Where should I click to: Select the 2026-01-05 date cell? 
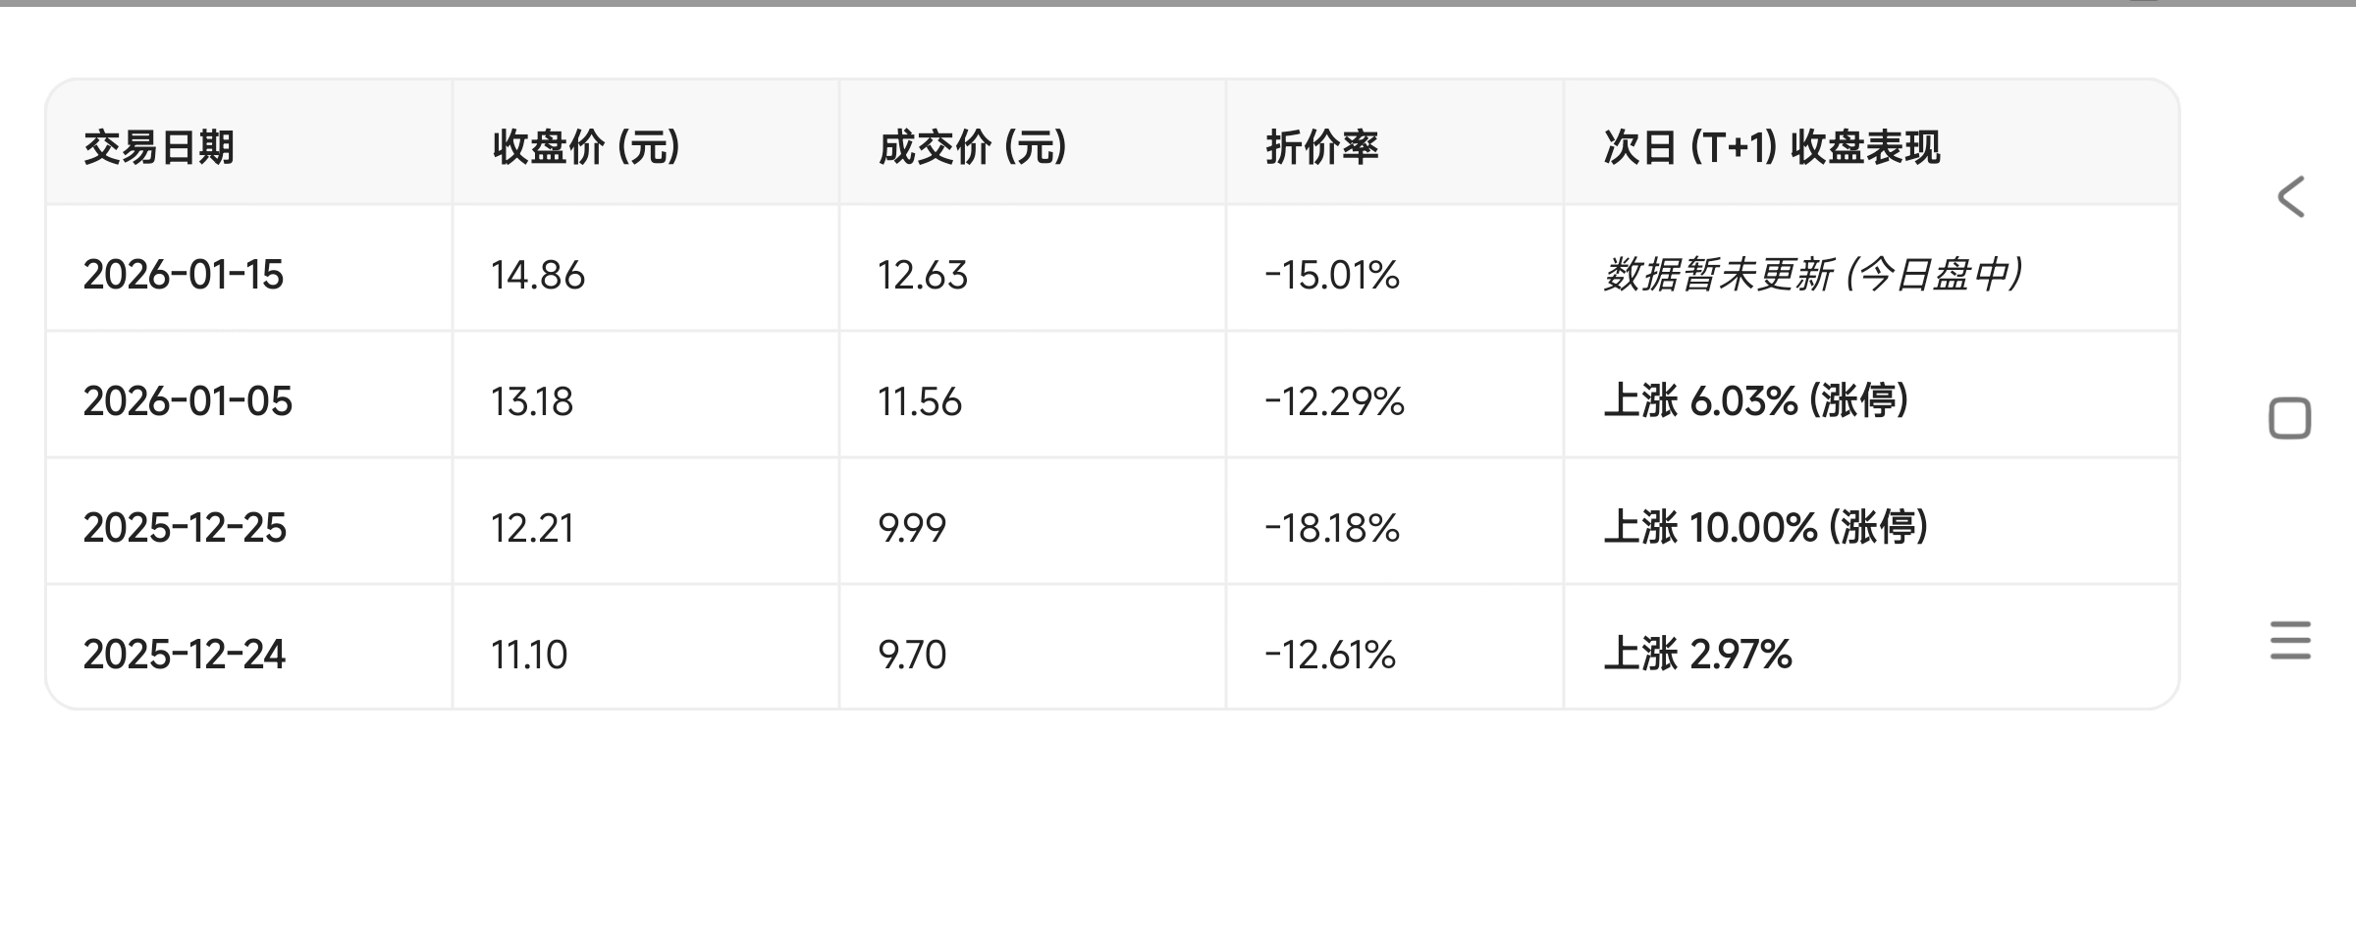(x=187, y=401)
